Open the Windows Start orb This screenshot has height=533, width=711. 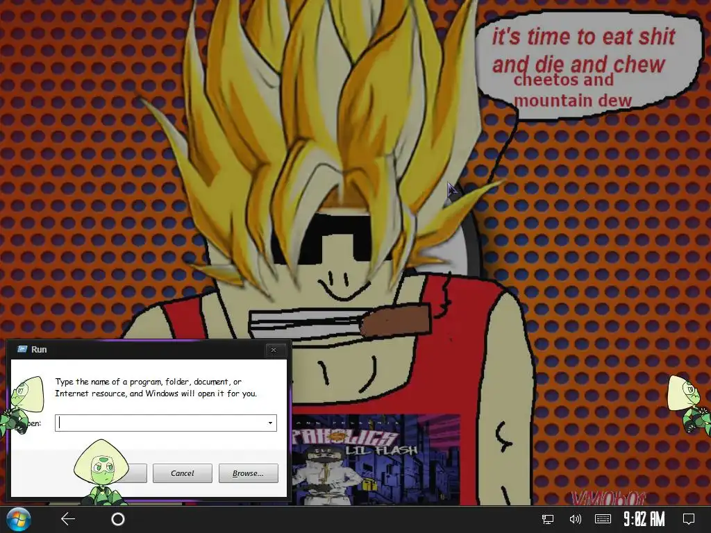[x=19, y=519]
